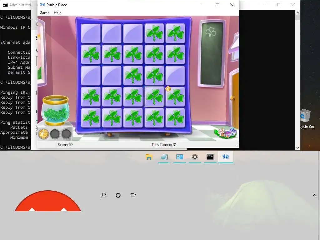The width and height of the screenshot is (320, 240).
Task: Open the Help menu in Purble Place
Action: [x=57, y=12]
